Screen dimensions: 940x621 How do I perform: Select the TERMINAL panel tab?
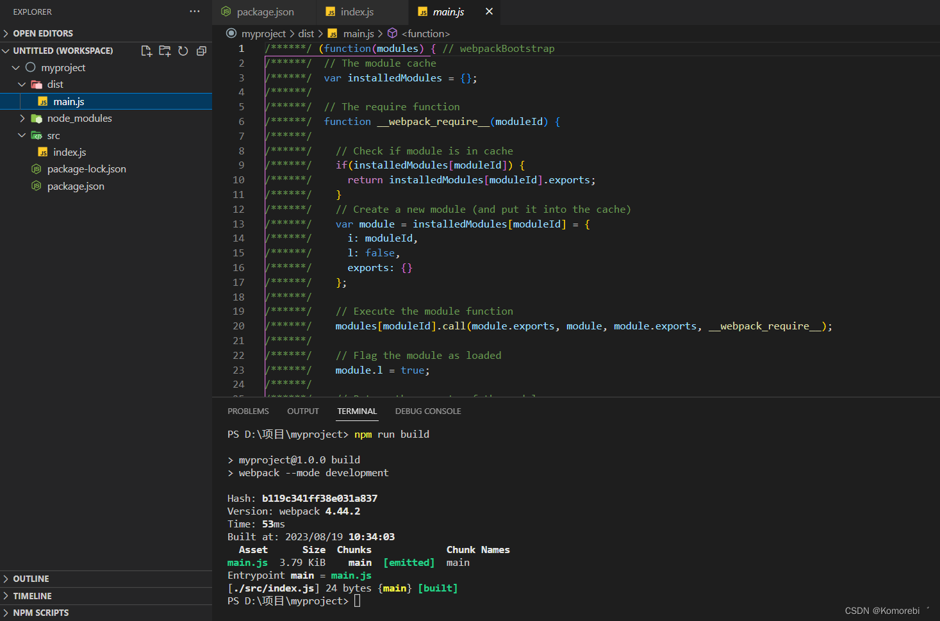(x=358, y=411)
